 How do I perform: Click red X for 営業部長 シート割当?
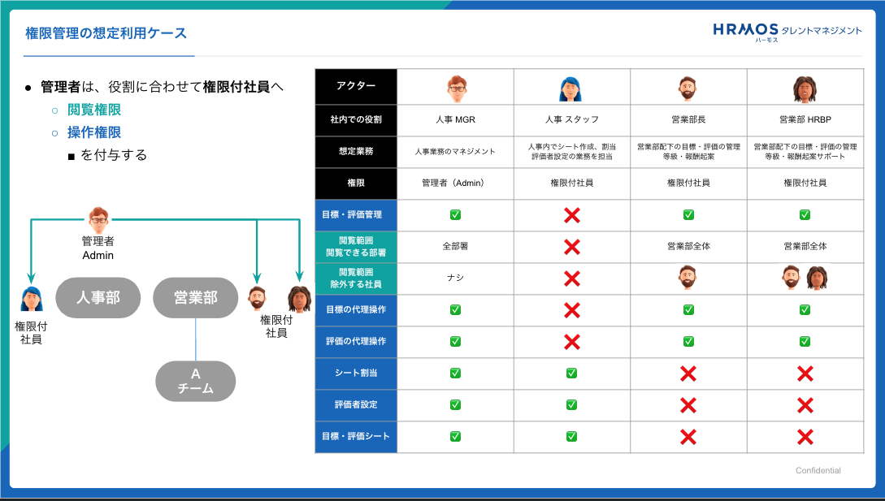pos(688,374)
